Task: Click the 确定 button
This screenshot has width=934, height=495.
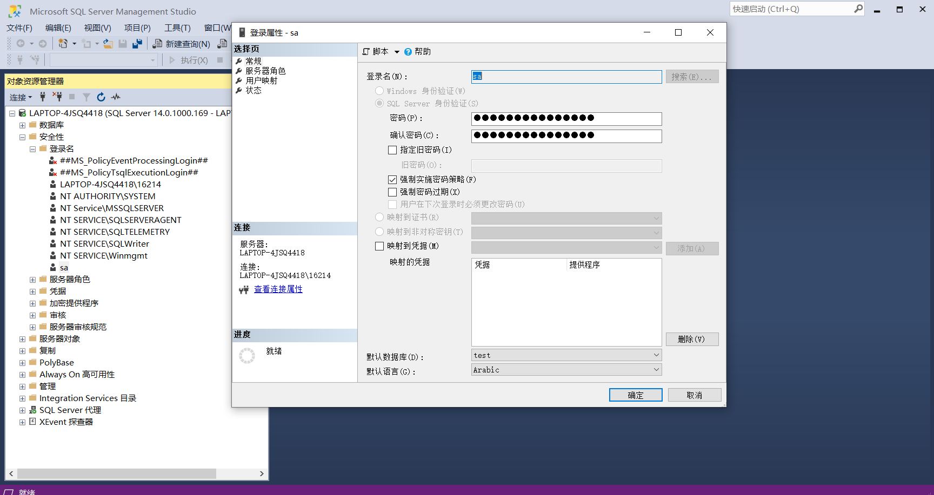Action: click(x=635, y=395)
